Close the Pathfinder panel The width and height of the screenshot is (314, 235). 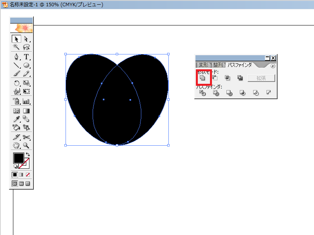pyautogui.click(x=273, y=58)
